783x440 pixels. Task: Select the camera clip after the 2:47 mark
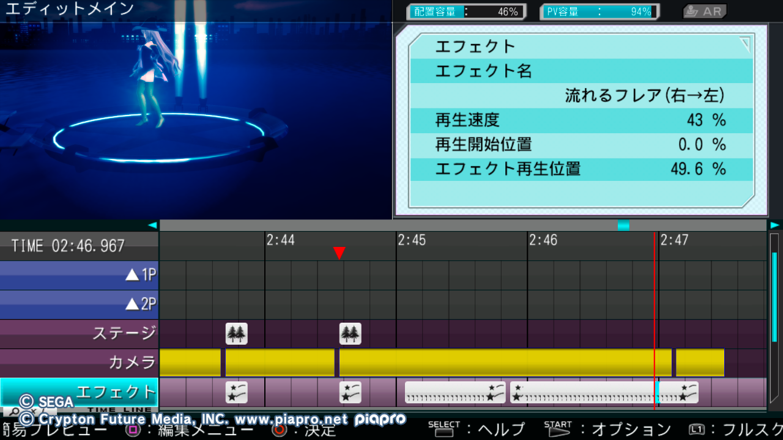[700, 363]
